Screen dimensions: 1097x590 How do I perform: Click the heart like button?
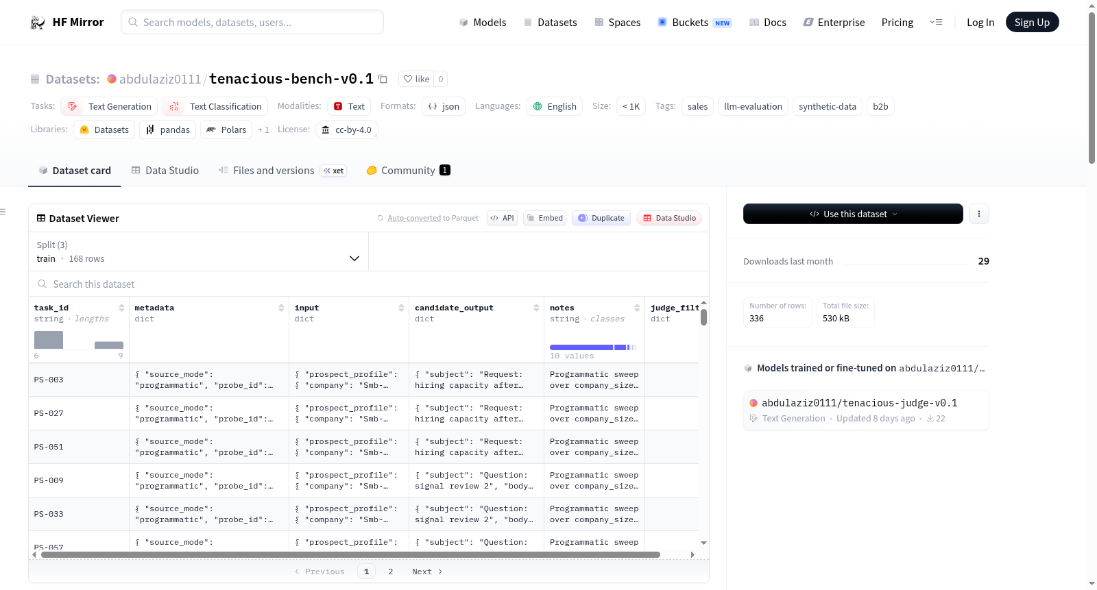(416, 79)
